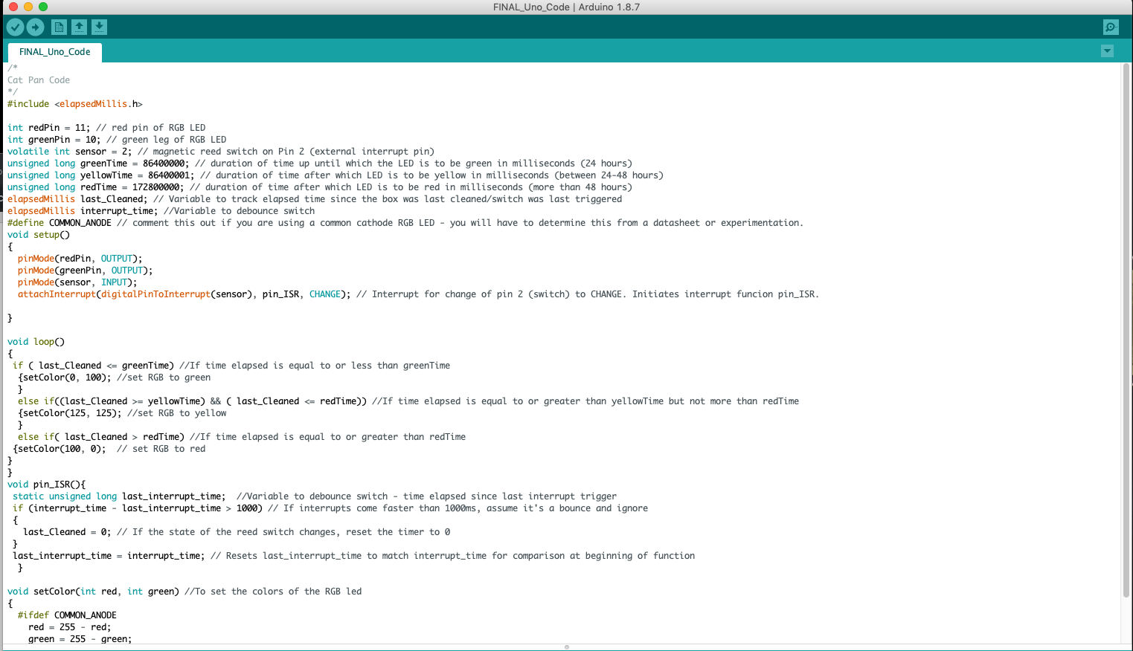Image resolution: width=1133 pixels, height=651 pixels.
Task: Close the Arduino window red button
Action: pos(13,7)
